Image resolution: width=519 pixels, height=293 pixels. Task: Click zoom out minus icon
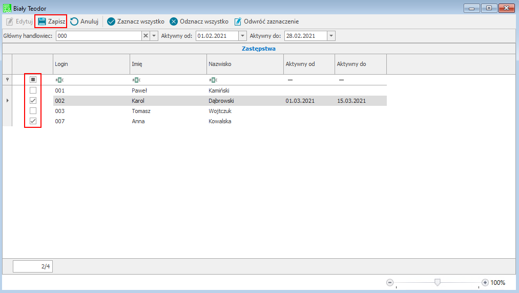pos(390,282)
